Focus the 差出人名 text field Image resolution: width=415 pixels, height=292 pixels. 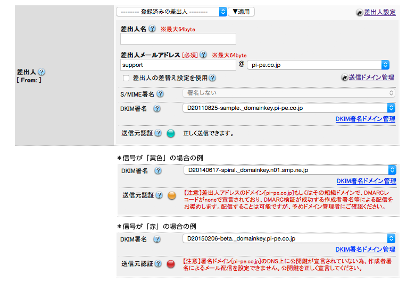[178, 39]
